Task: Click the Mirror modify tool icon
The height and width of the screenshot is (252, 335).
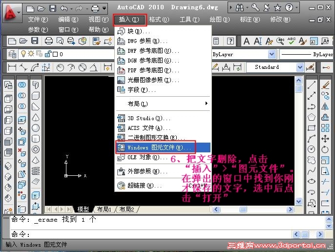Action: [x=325, y=106]
